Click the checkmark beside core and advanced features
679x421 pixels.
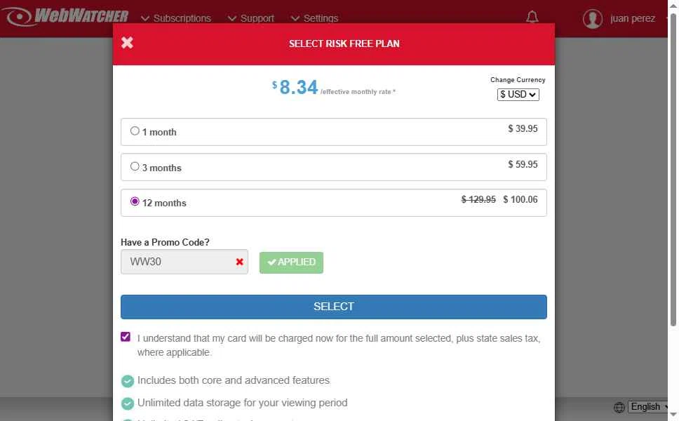(x=128, y=381)
